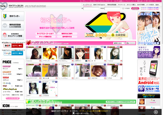This screenshot has height=115, width=163.
Task: Click blue devil icon on ☆まち☆ card
Action: [x=105, y=64]
